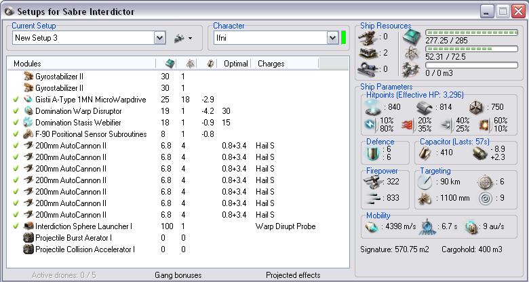Click the Interdiction Sphere Launcher I icon

click(x=28, y=226)
